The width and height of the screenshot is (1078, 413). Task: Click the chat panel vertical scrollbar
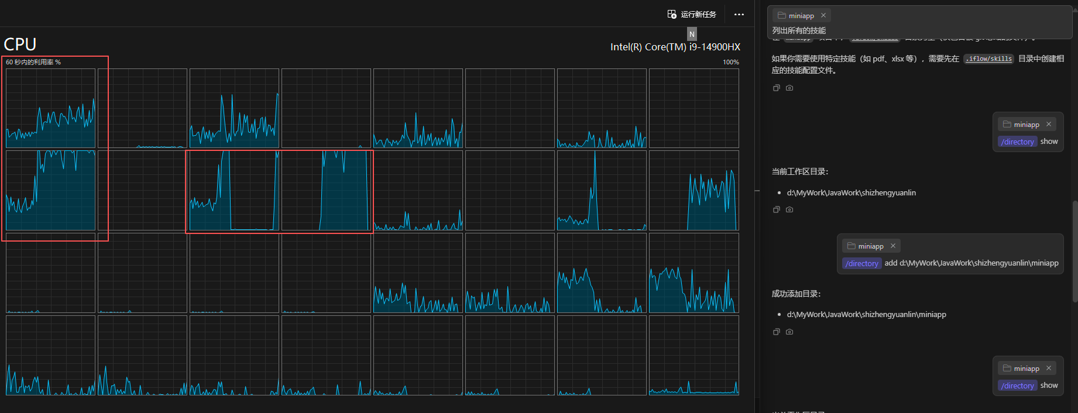click(x=1074, y=252)
